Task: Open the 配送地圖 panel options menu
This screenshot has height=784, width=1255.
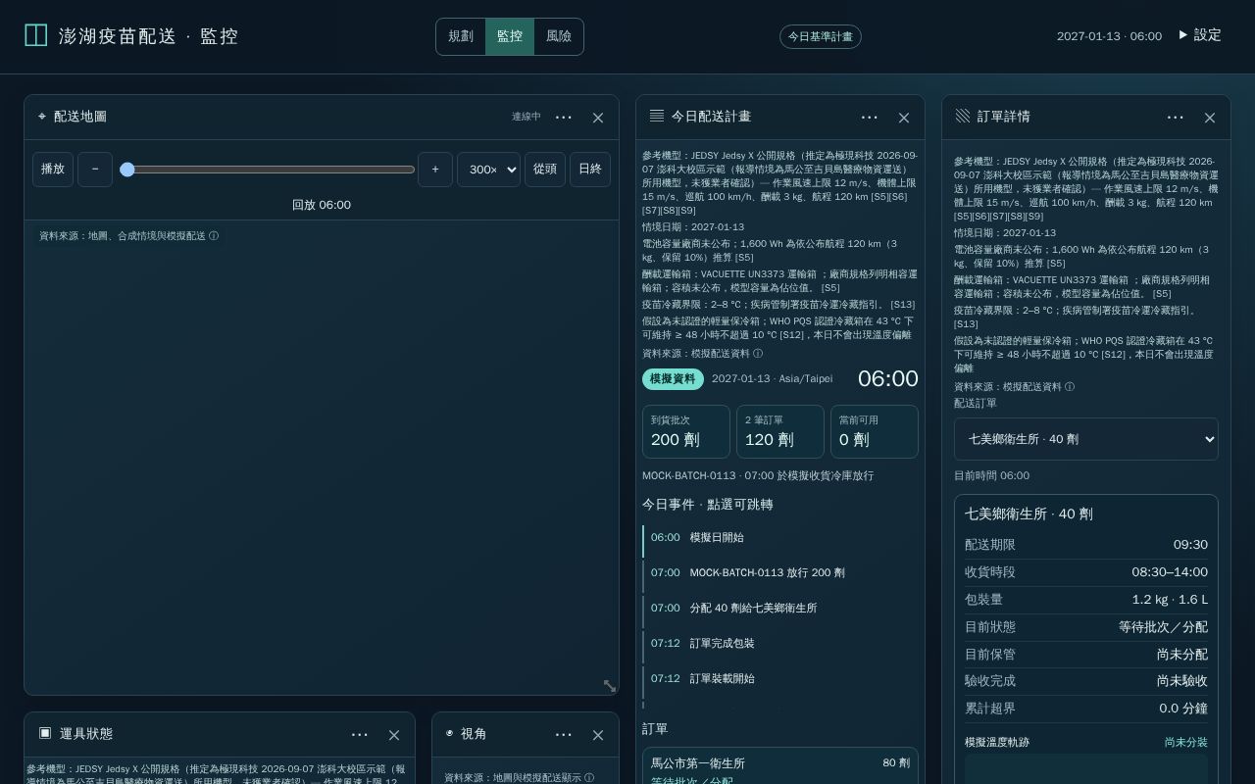Action: point(564,118)
